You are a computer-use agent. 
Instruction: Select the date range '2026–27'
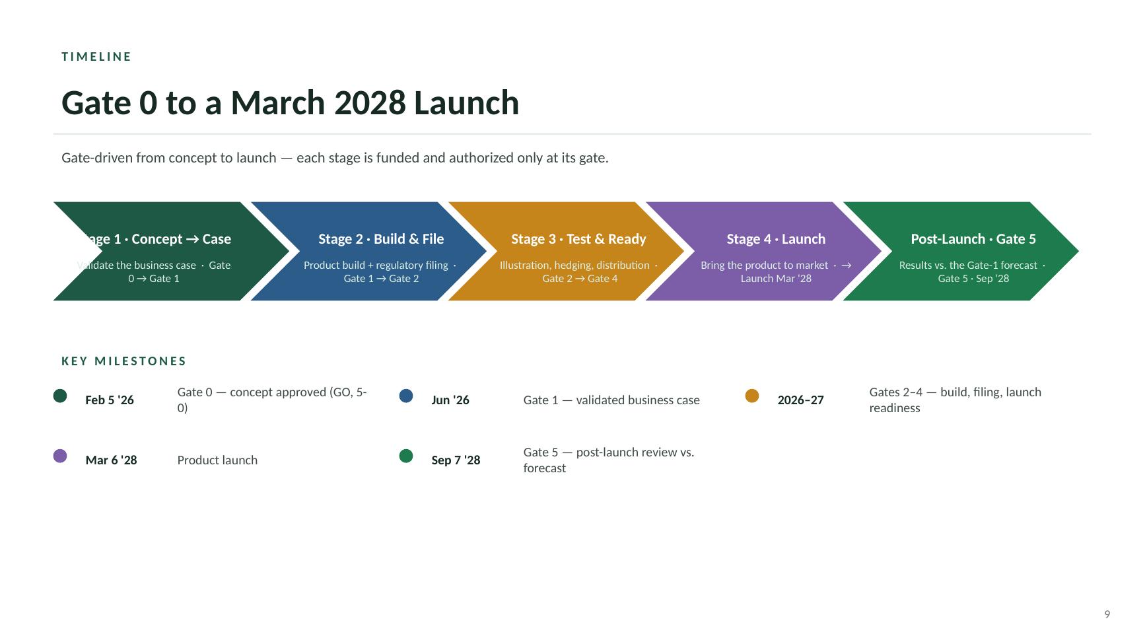click(801, 400)
